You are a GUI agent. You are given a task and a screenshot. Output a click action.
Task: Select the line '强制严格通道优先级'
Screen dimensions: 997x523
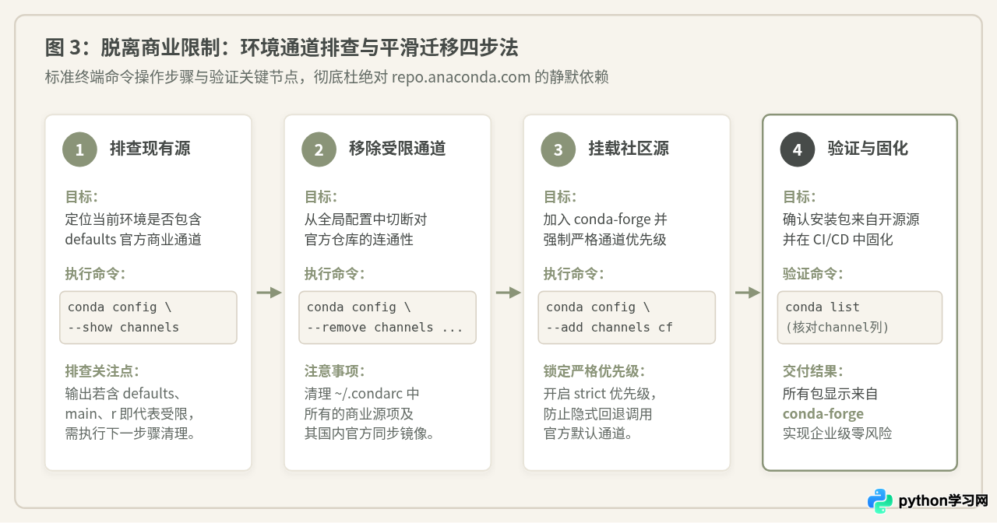pyautogui.click(x=605, y=240)
